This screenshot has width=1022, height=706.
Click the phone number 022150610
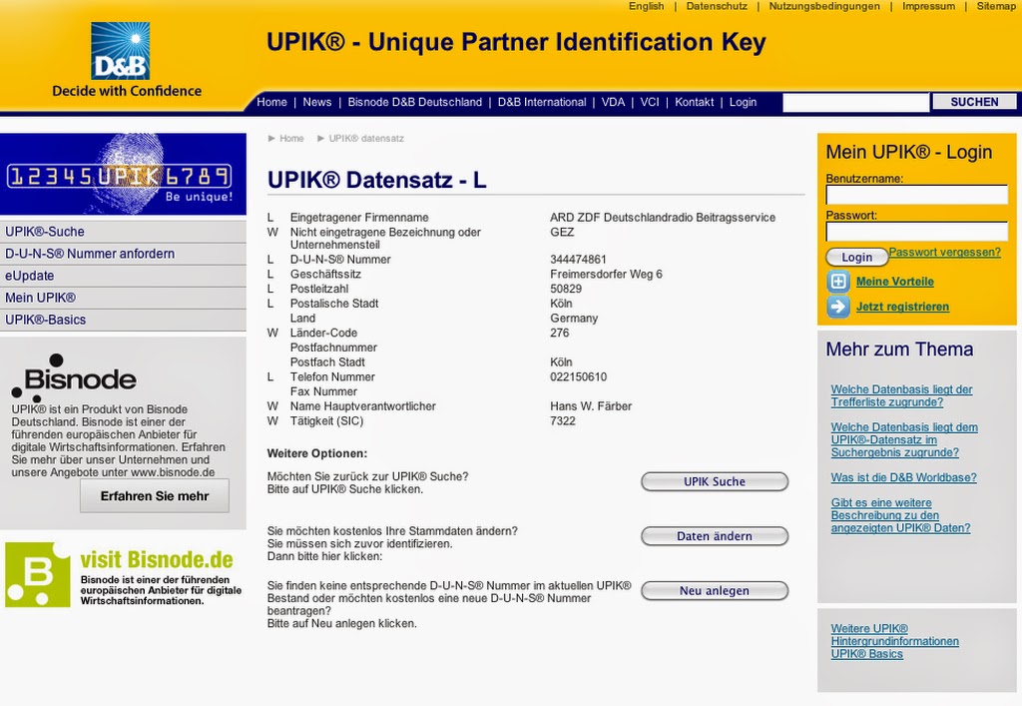click(578, 376)
